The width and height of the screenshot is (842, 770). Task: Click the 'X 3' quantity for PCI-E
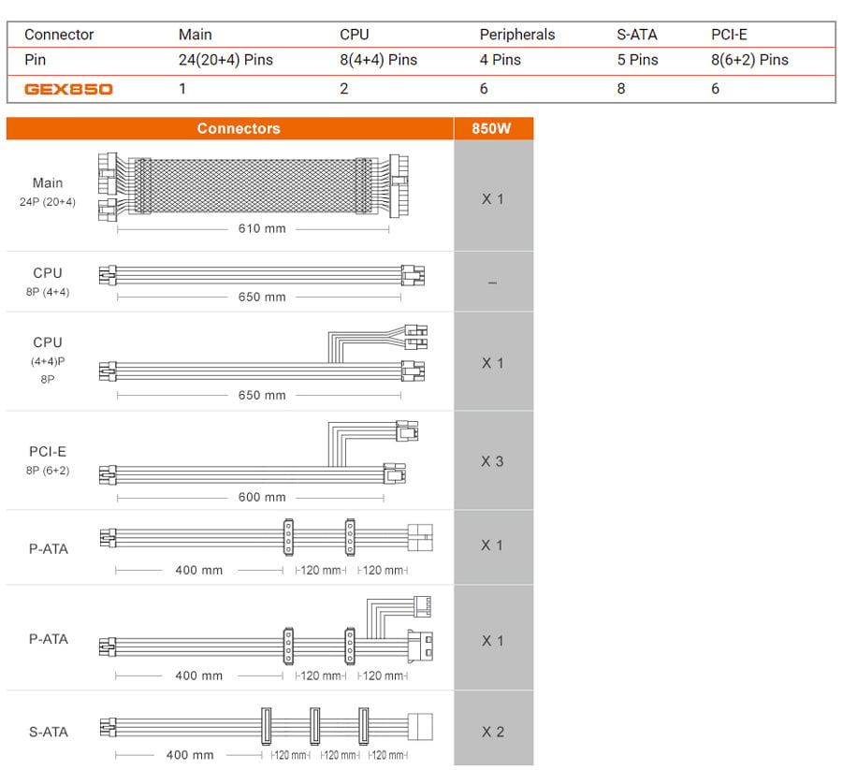tap(492, 461)
